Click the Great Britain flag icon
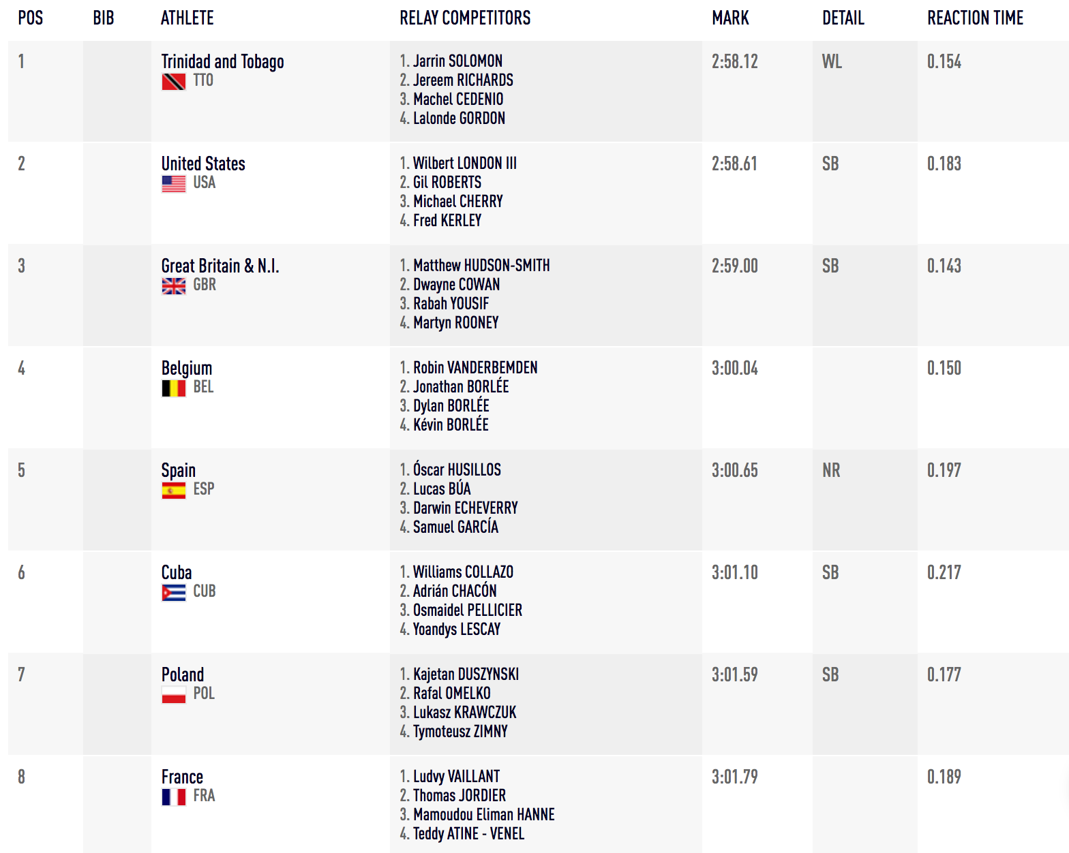 [x=173, y=286]
